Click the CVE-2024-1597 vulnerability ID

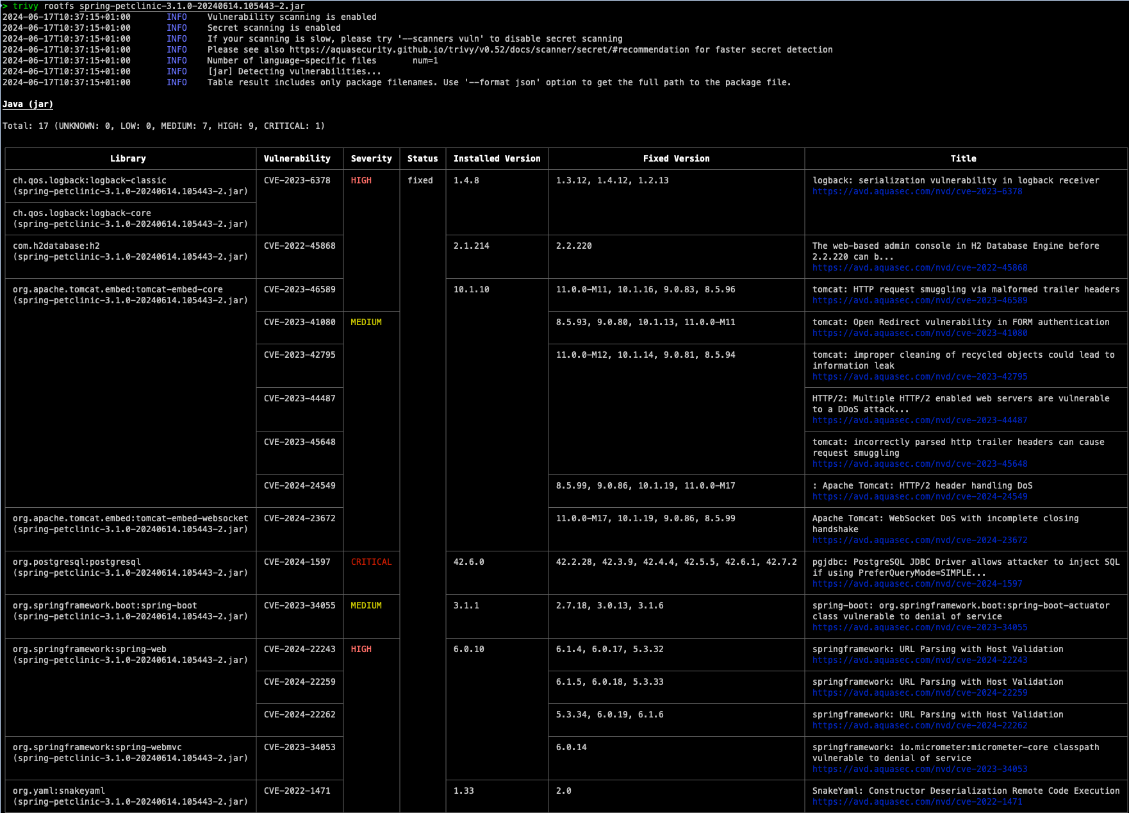click(297, 562)
